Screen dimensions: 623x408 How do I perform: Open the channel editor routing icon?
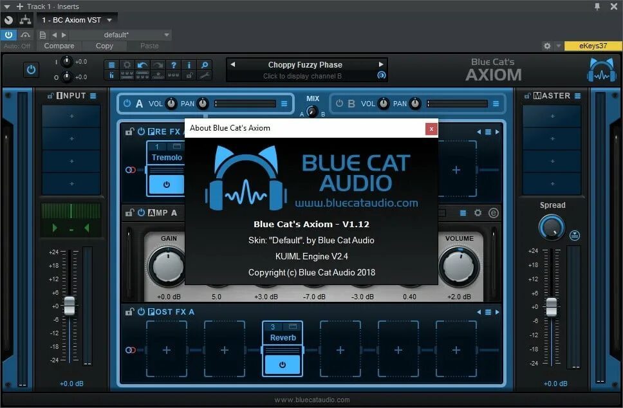[25, 20]
